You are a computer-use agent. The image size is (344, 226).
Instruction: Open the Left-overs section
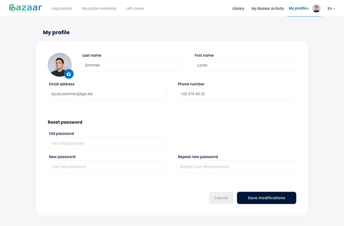pyautogui.click(x=135, y=8)
